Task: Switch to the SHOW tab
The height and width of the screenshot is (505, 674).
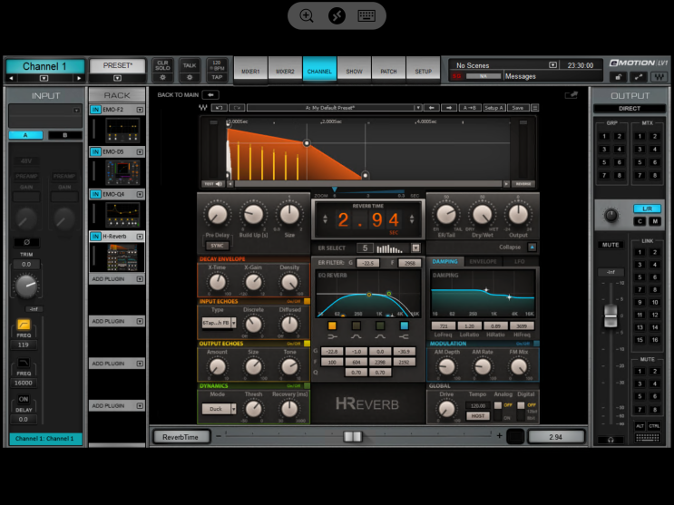Action: [x=354, y=69]
